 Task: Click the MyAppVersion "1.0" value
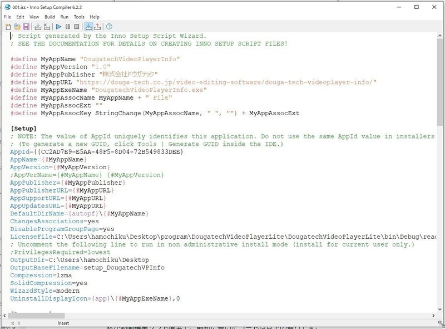click(101, 67)
